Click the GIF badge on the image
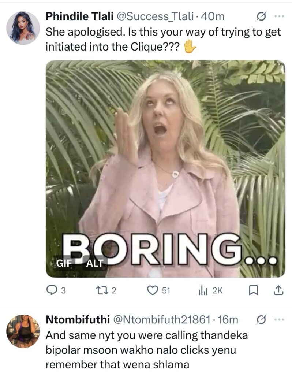Viewport: 292px width, 375px height. coord(64,262)
